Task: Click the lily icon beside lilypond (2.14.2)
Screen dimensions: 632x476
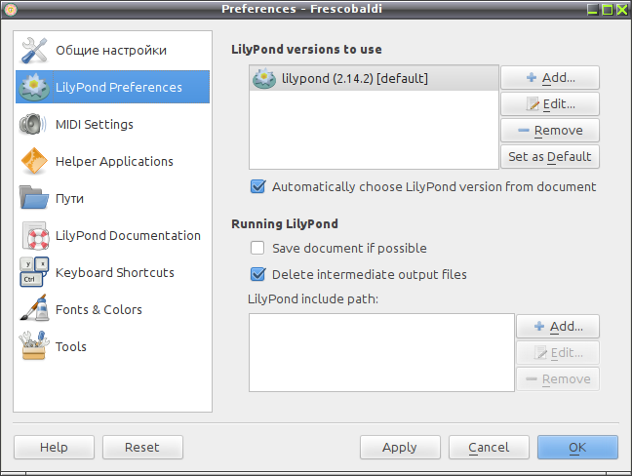Action: coord(264,78)
